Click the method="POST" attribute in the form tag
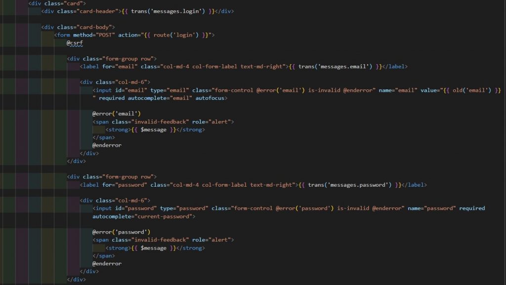 (x=94, y=35)
